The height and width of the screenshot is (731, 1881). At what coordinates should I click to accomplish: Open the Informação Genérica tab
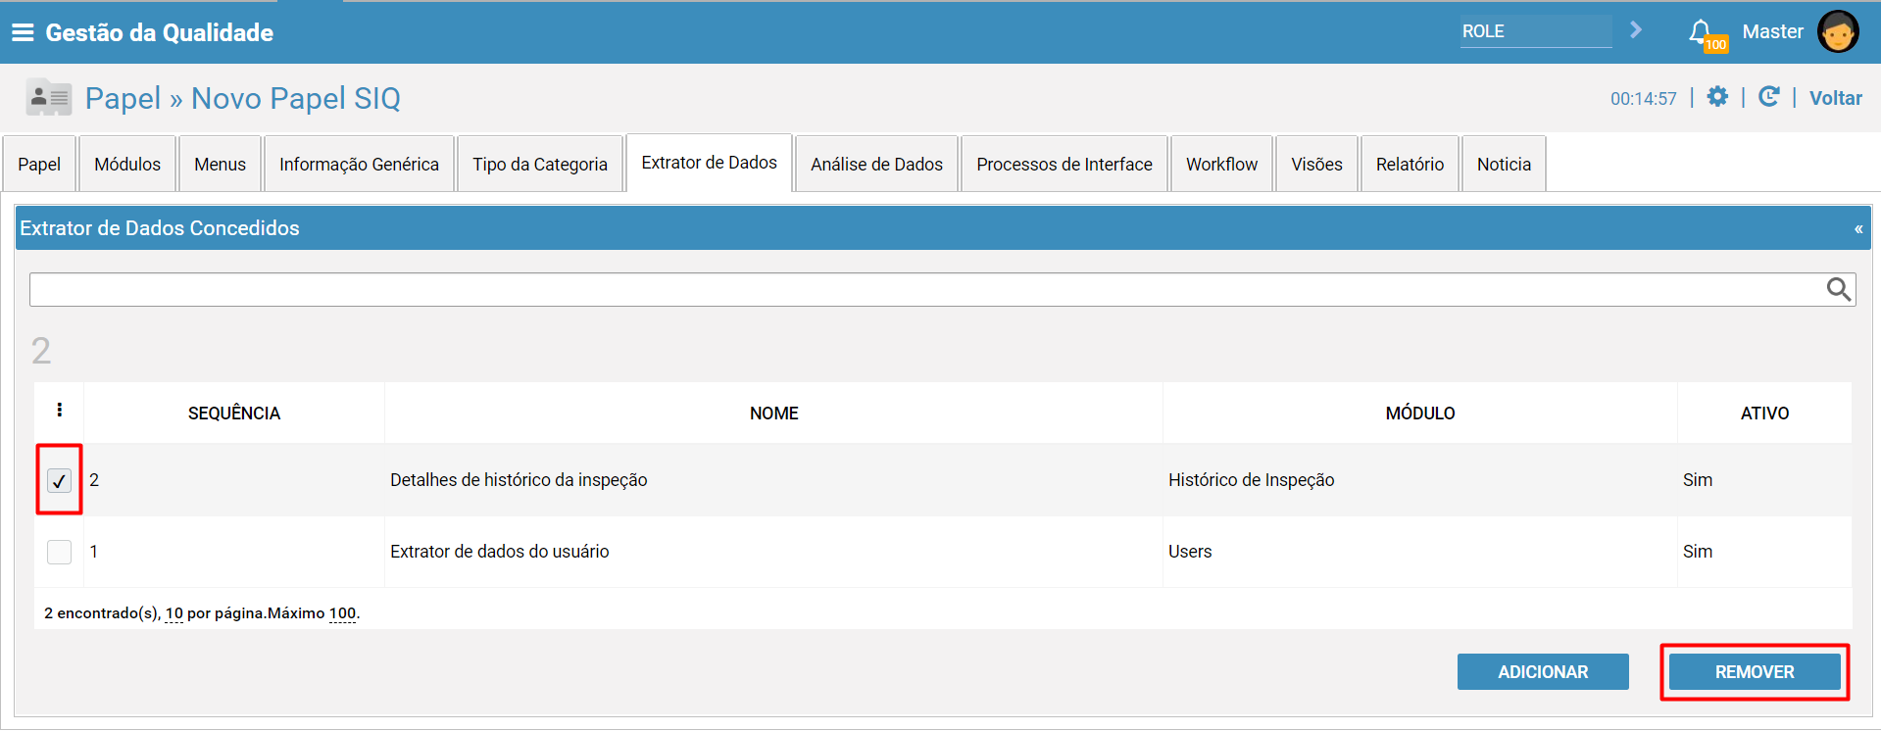[359, 164]
